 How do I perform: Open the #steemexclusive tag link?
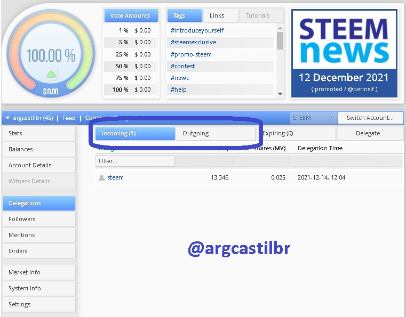pos(193,42)
